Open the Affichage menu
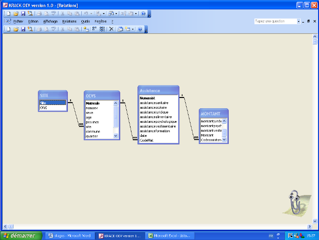The width and height of the screenshot is (319, 240). point(50,21)
